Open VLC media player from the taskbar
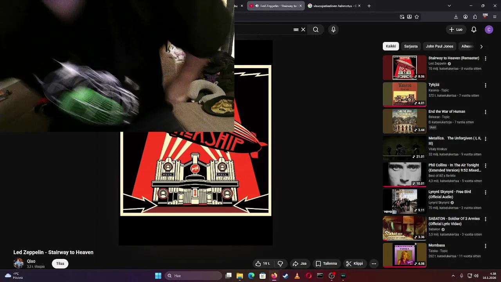The height and width of the screenshot is (282, 501). (x=297, y=276)
